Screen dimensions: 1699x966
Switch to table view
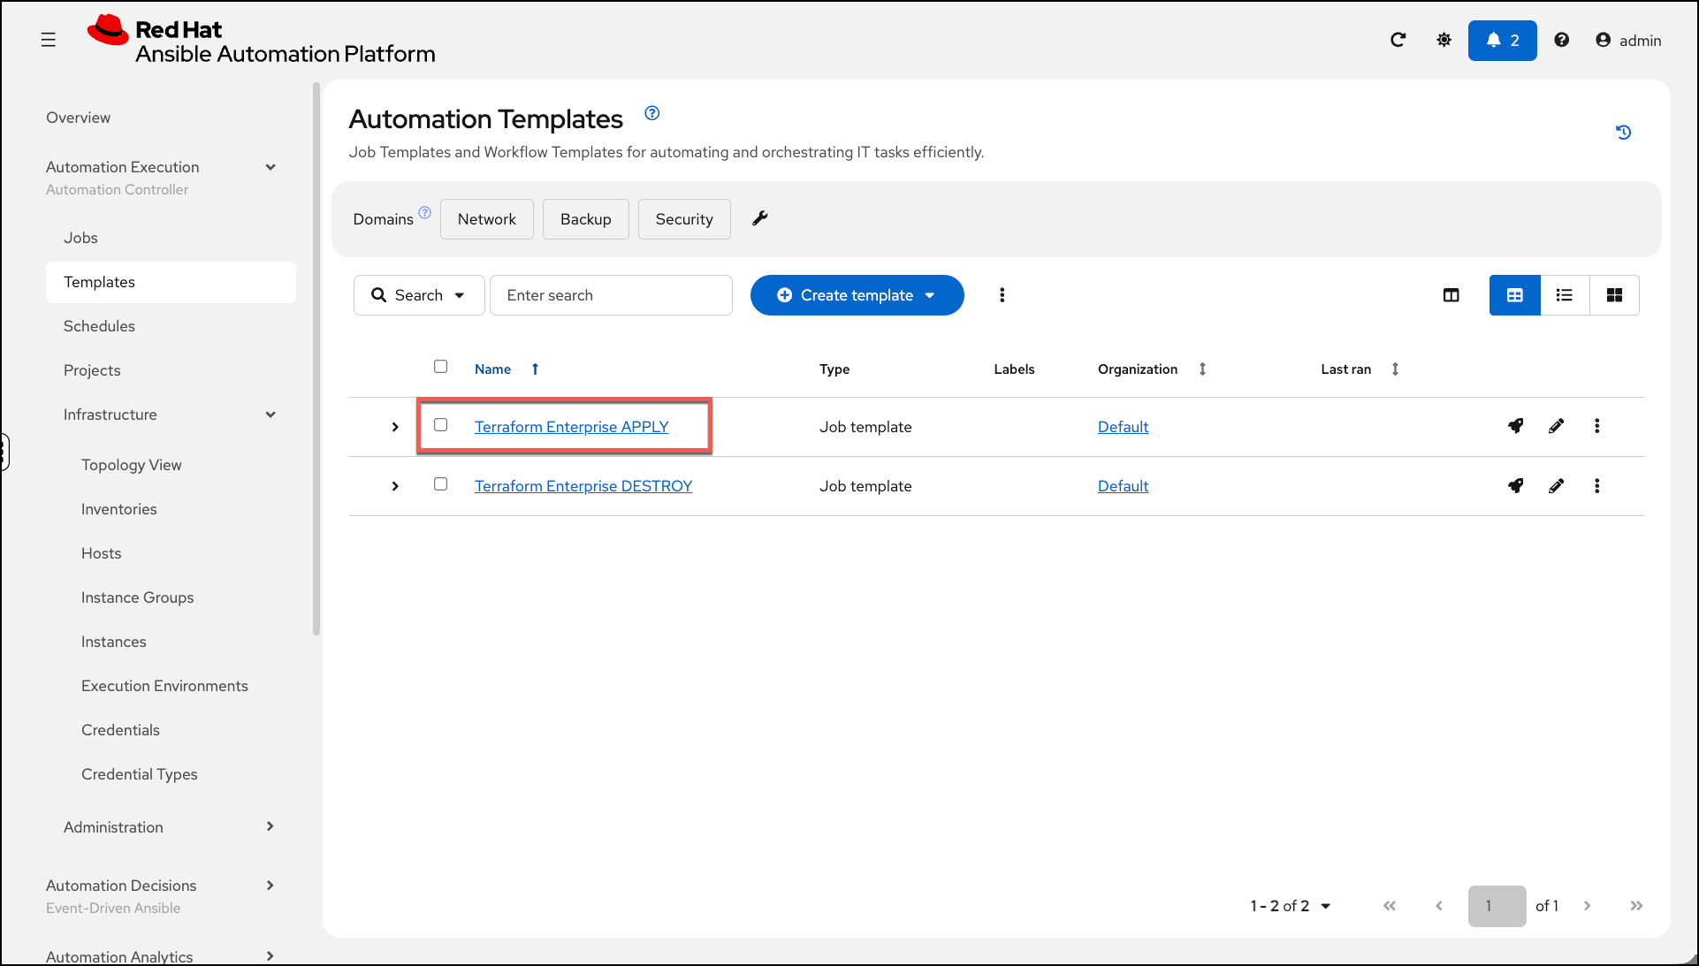click(1514, 295)
